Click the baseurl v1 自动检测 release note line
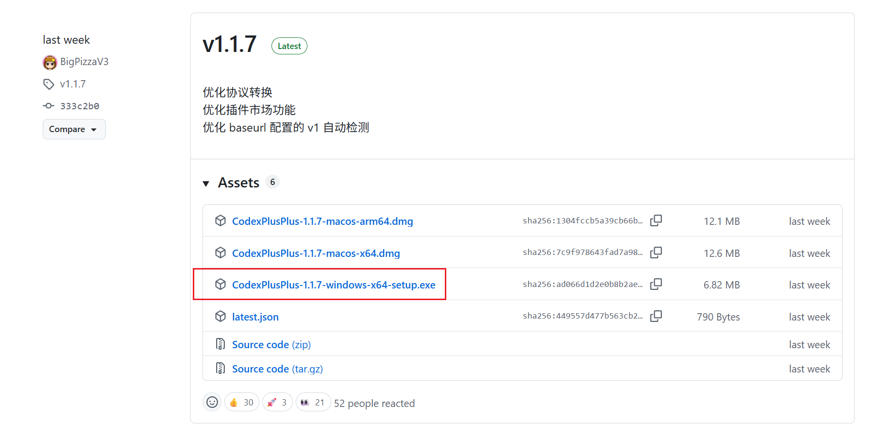895x439 pixels. click(286, 127)
